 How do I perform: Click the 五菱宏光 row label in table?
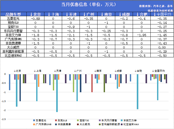[x=13, y=19]
